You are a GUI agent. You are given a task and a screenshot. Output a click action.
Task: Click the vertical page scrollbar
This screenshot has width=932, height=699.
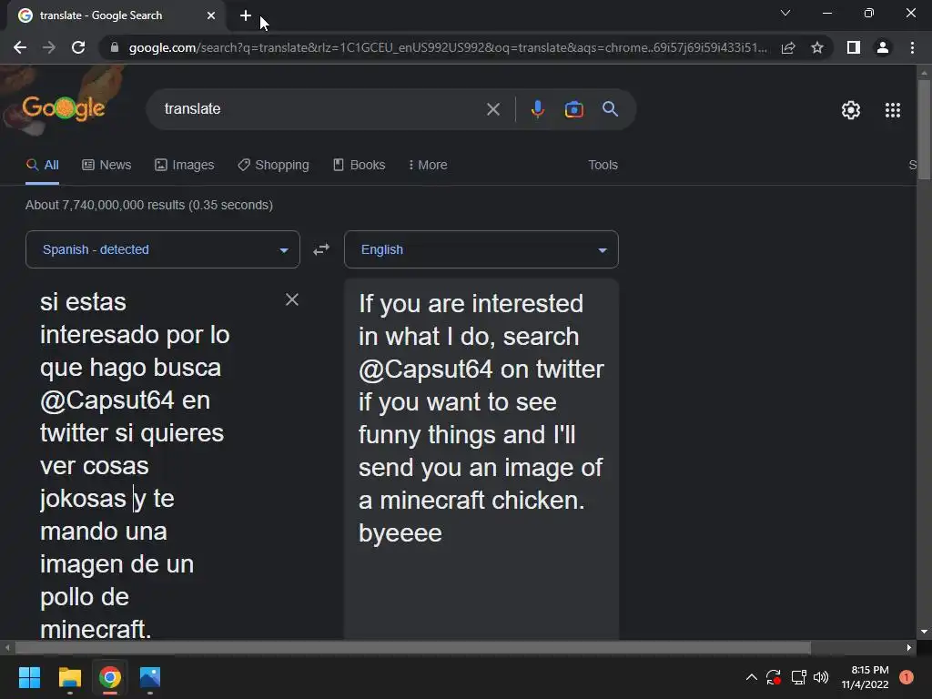[x=924, y=128]
